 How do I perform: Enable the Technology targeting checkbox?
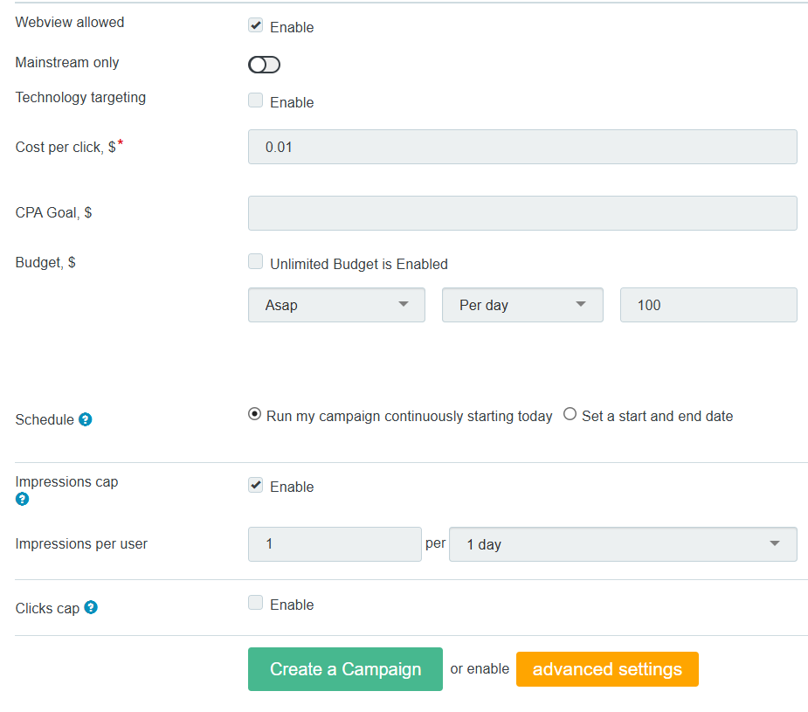pos(256,101)
